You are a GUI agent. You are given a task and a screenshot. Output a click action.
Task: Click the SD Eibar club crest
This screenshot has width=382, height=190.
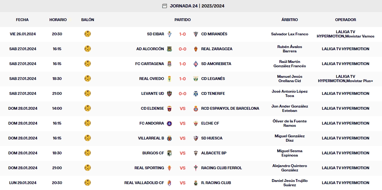tap(169, 34)
